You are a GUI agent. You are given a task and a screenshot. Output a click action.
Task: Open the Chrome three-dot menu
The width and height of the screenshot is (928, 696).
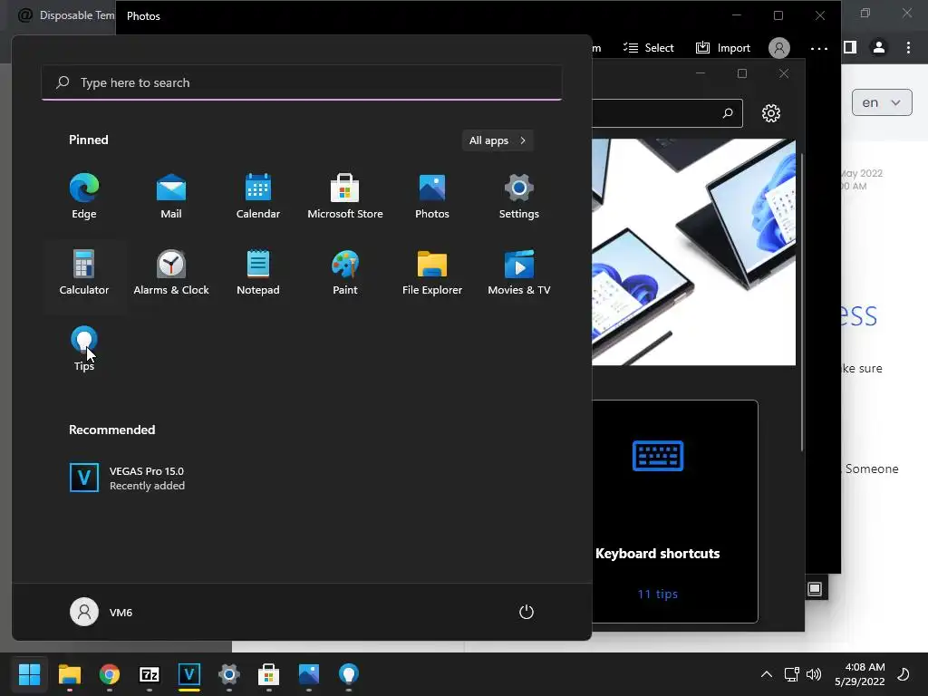coord(908,47)
